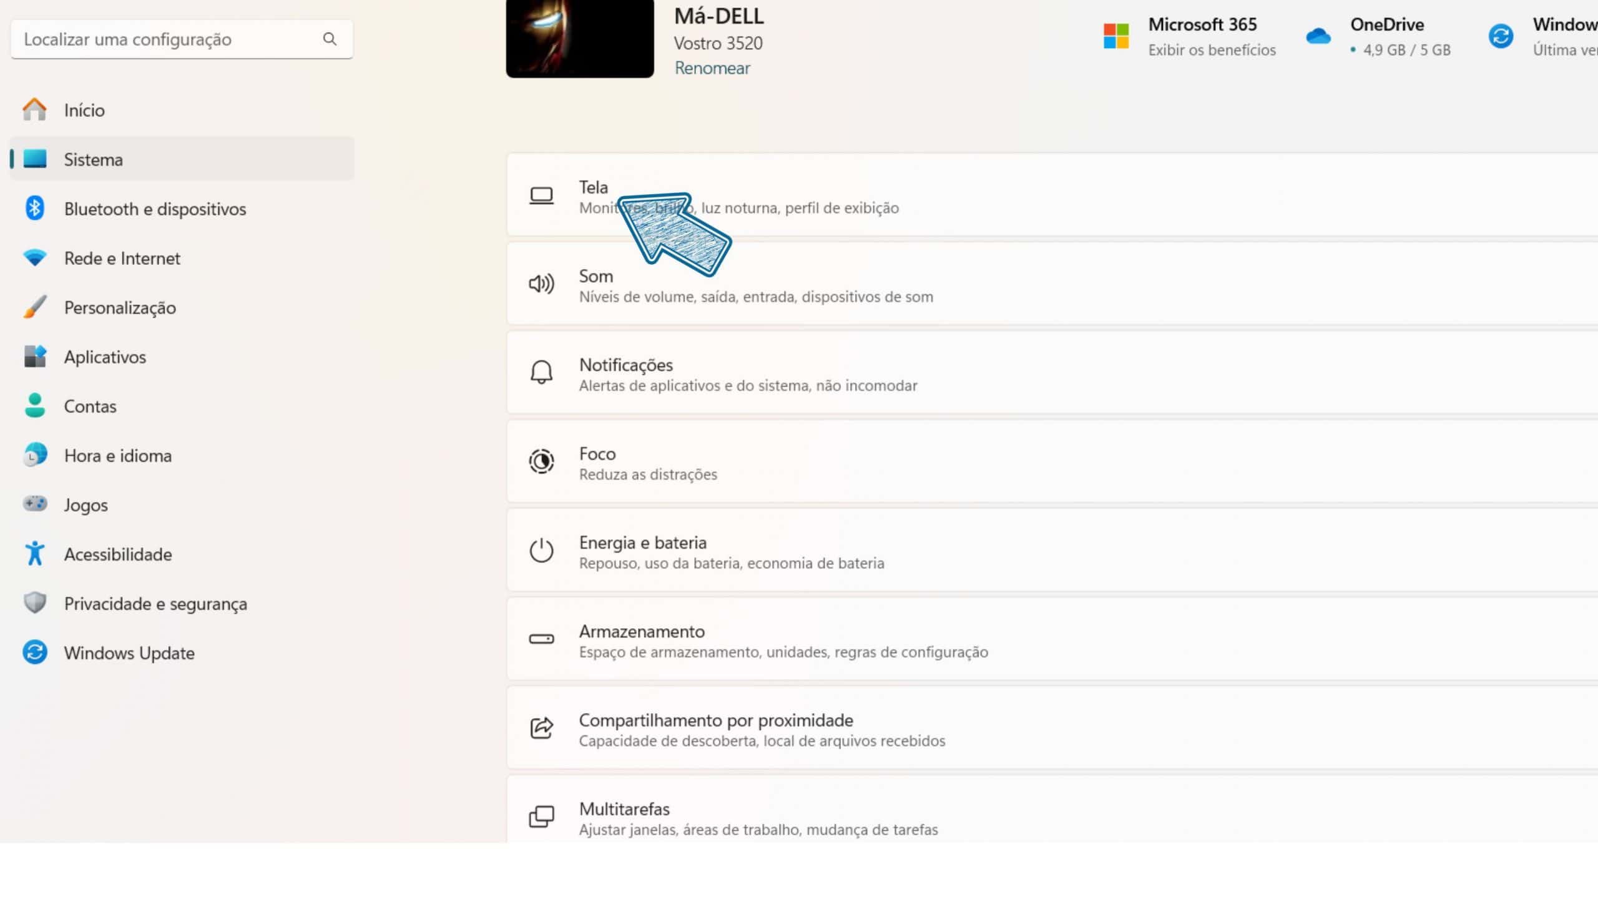Expand Privacidade e segurança options
1598x899 pixels.
coord(155,604)
